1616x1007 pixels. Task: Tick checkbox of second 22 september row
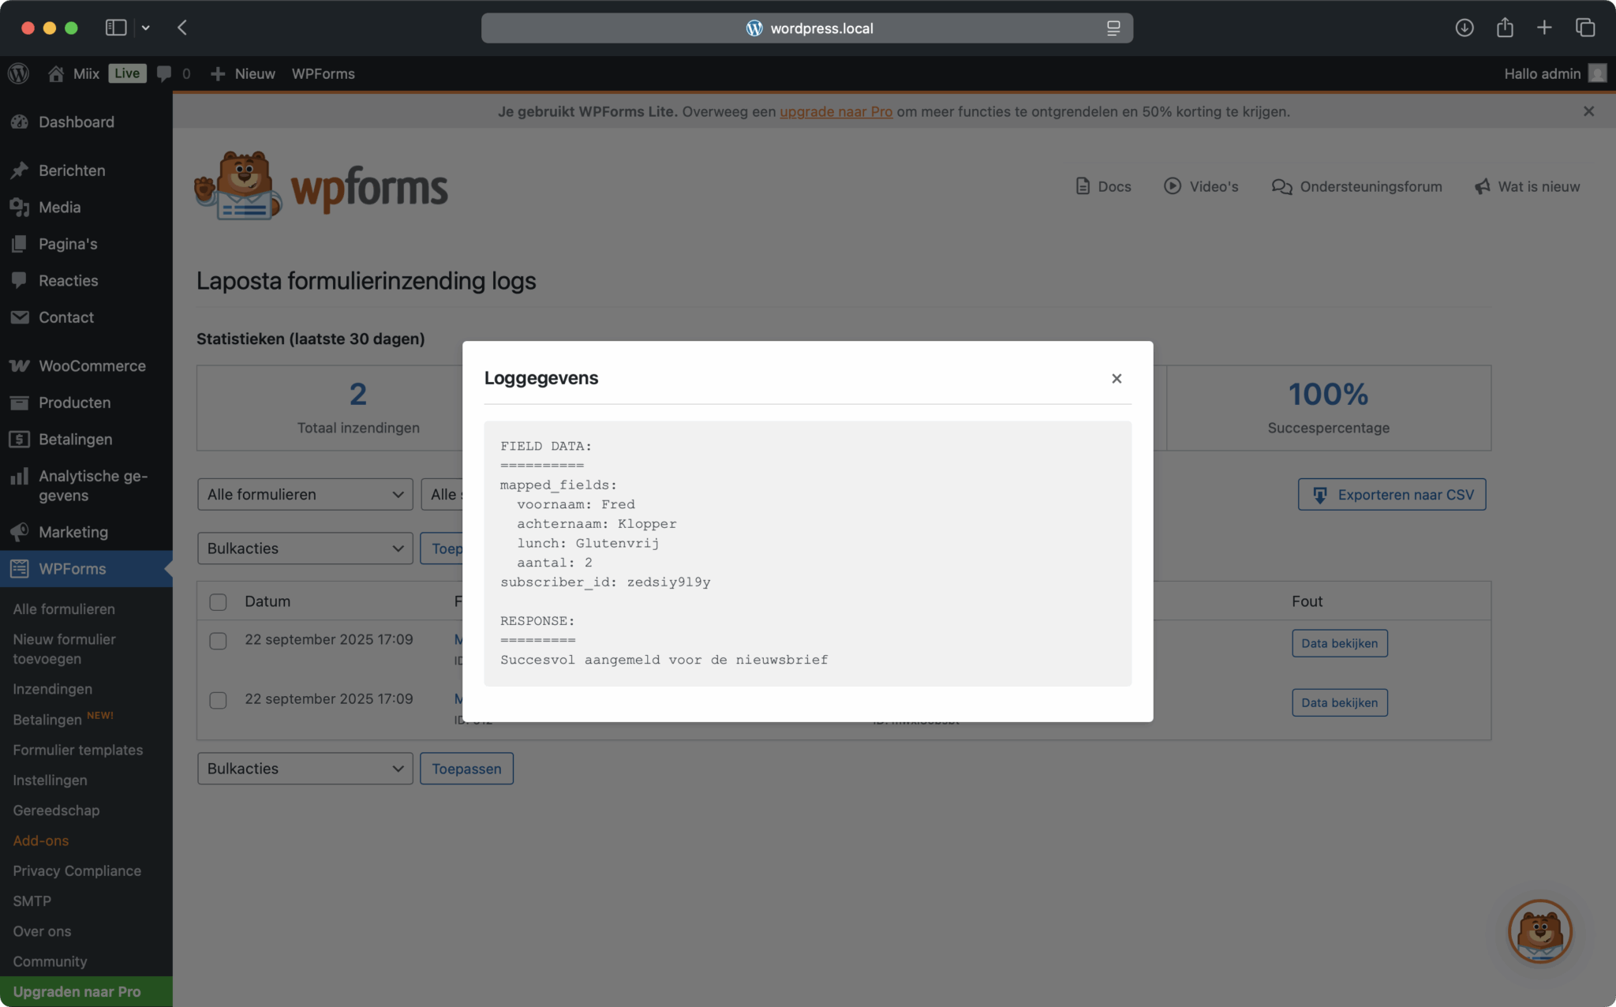tap(218, 700)
